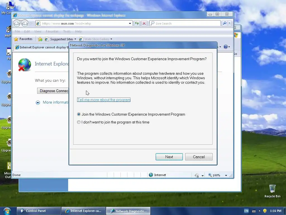Open the status bar security dropdown arrow
Viewport: 286px width, 215px height.
point(202,176)
